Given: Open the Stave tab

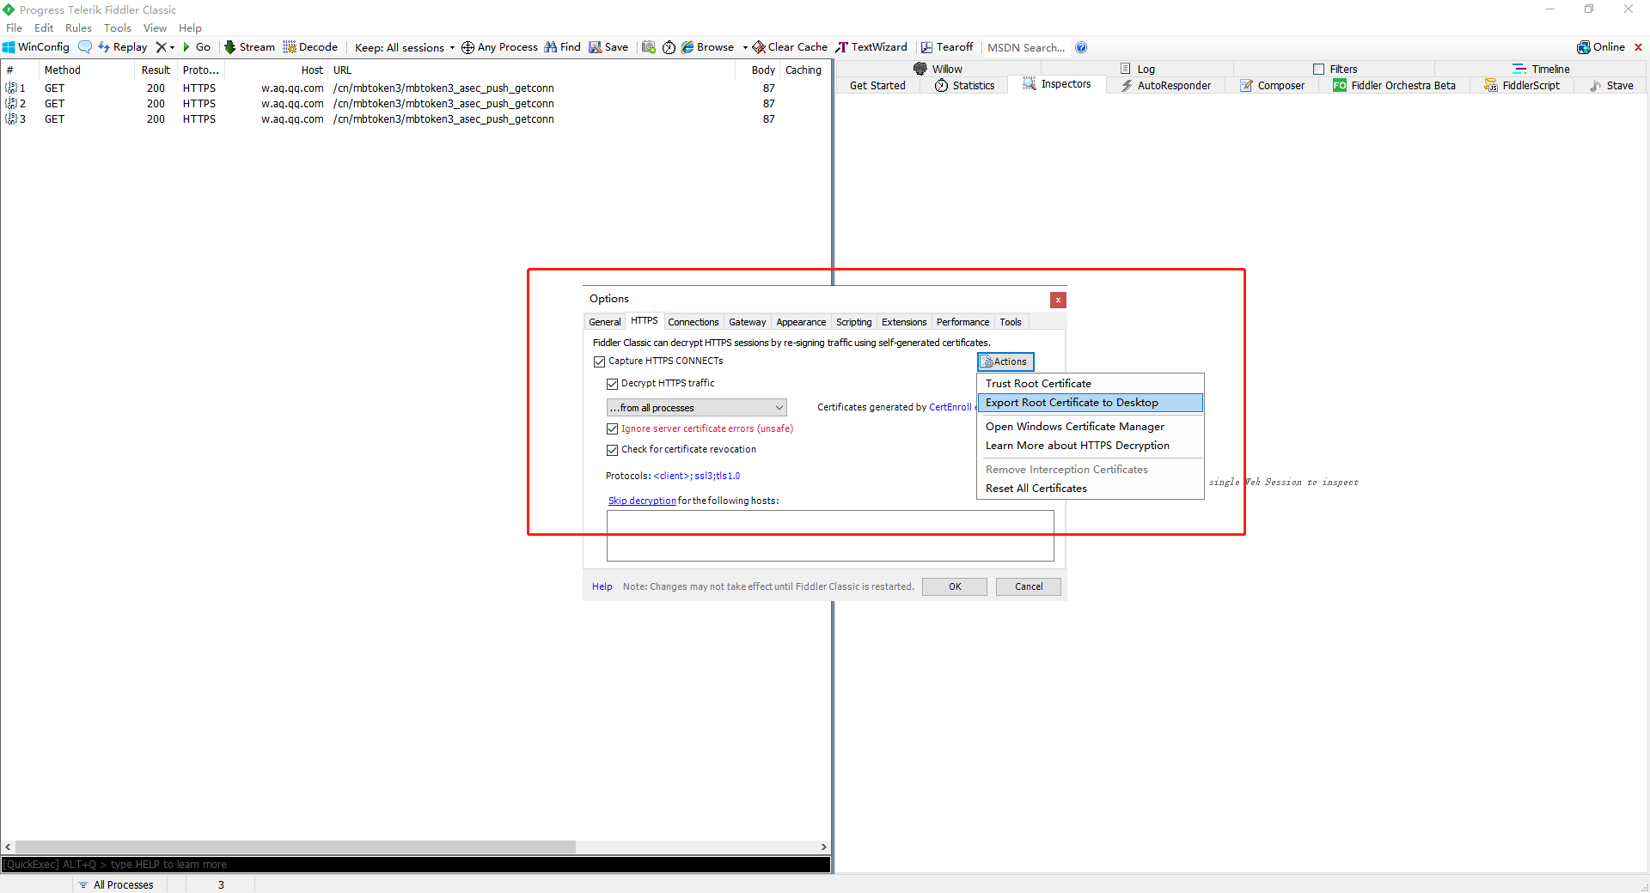Looking at the screenshot, I should 1611,85.
